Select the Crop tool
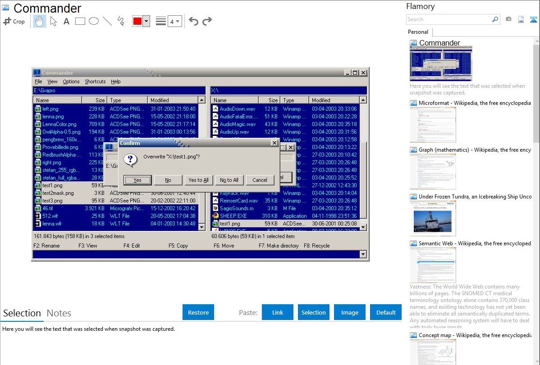This screenshot has height=365, width=540. pos(14,21)
